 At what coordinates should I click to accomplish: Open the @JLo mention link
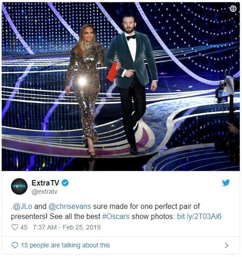23,206
